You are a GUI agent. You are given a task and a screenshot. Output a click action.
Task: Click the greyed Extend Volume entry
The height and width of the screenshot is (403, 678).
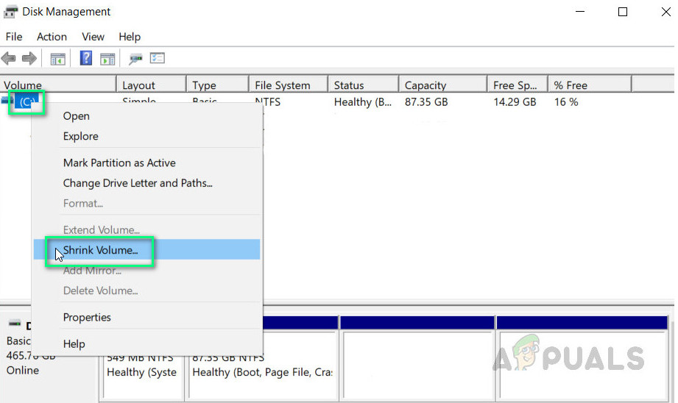point(147,229)
